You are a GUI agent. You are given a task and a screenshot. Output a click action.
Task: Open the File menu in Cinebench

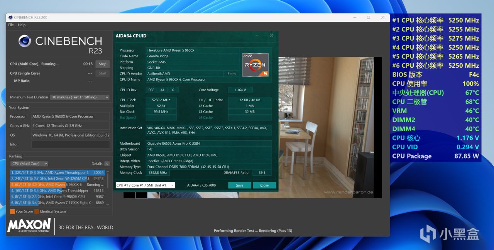tap(11, 25)
